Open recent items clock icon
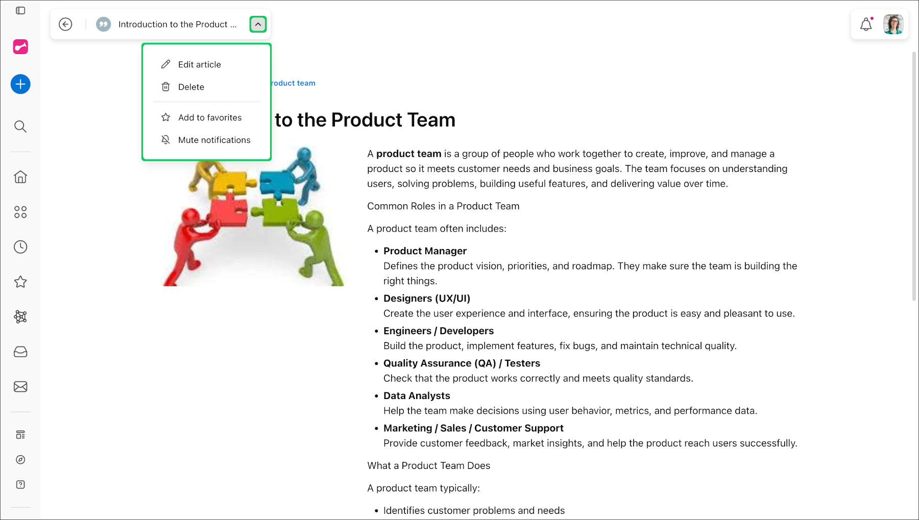This screenshot has width=919, height=520. tap(20, 247)
